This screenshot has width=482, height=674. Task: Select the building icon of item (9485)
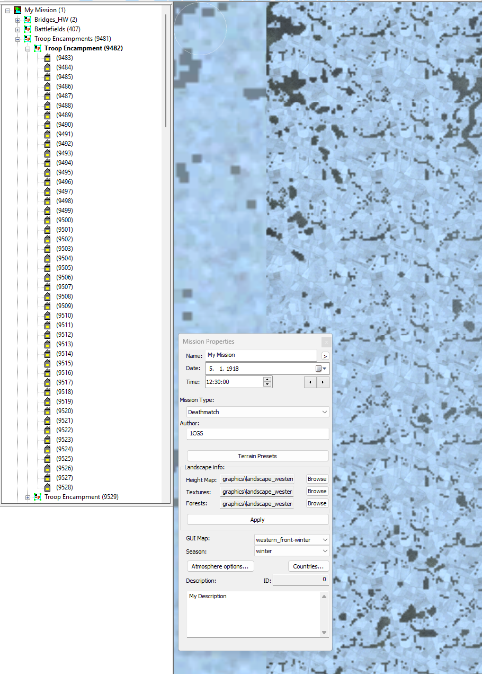pos(47,77)
